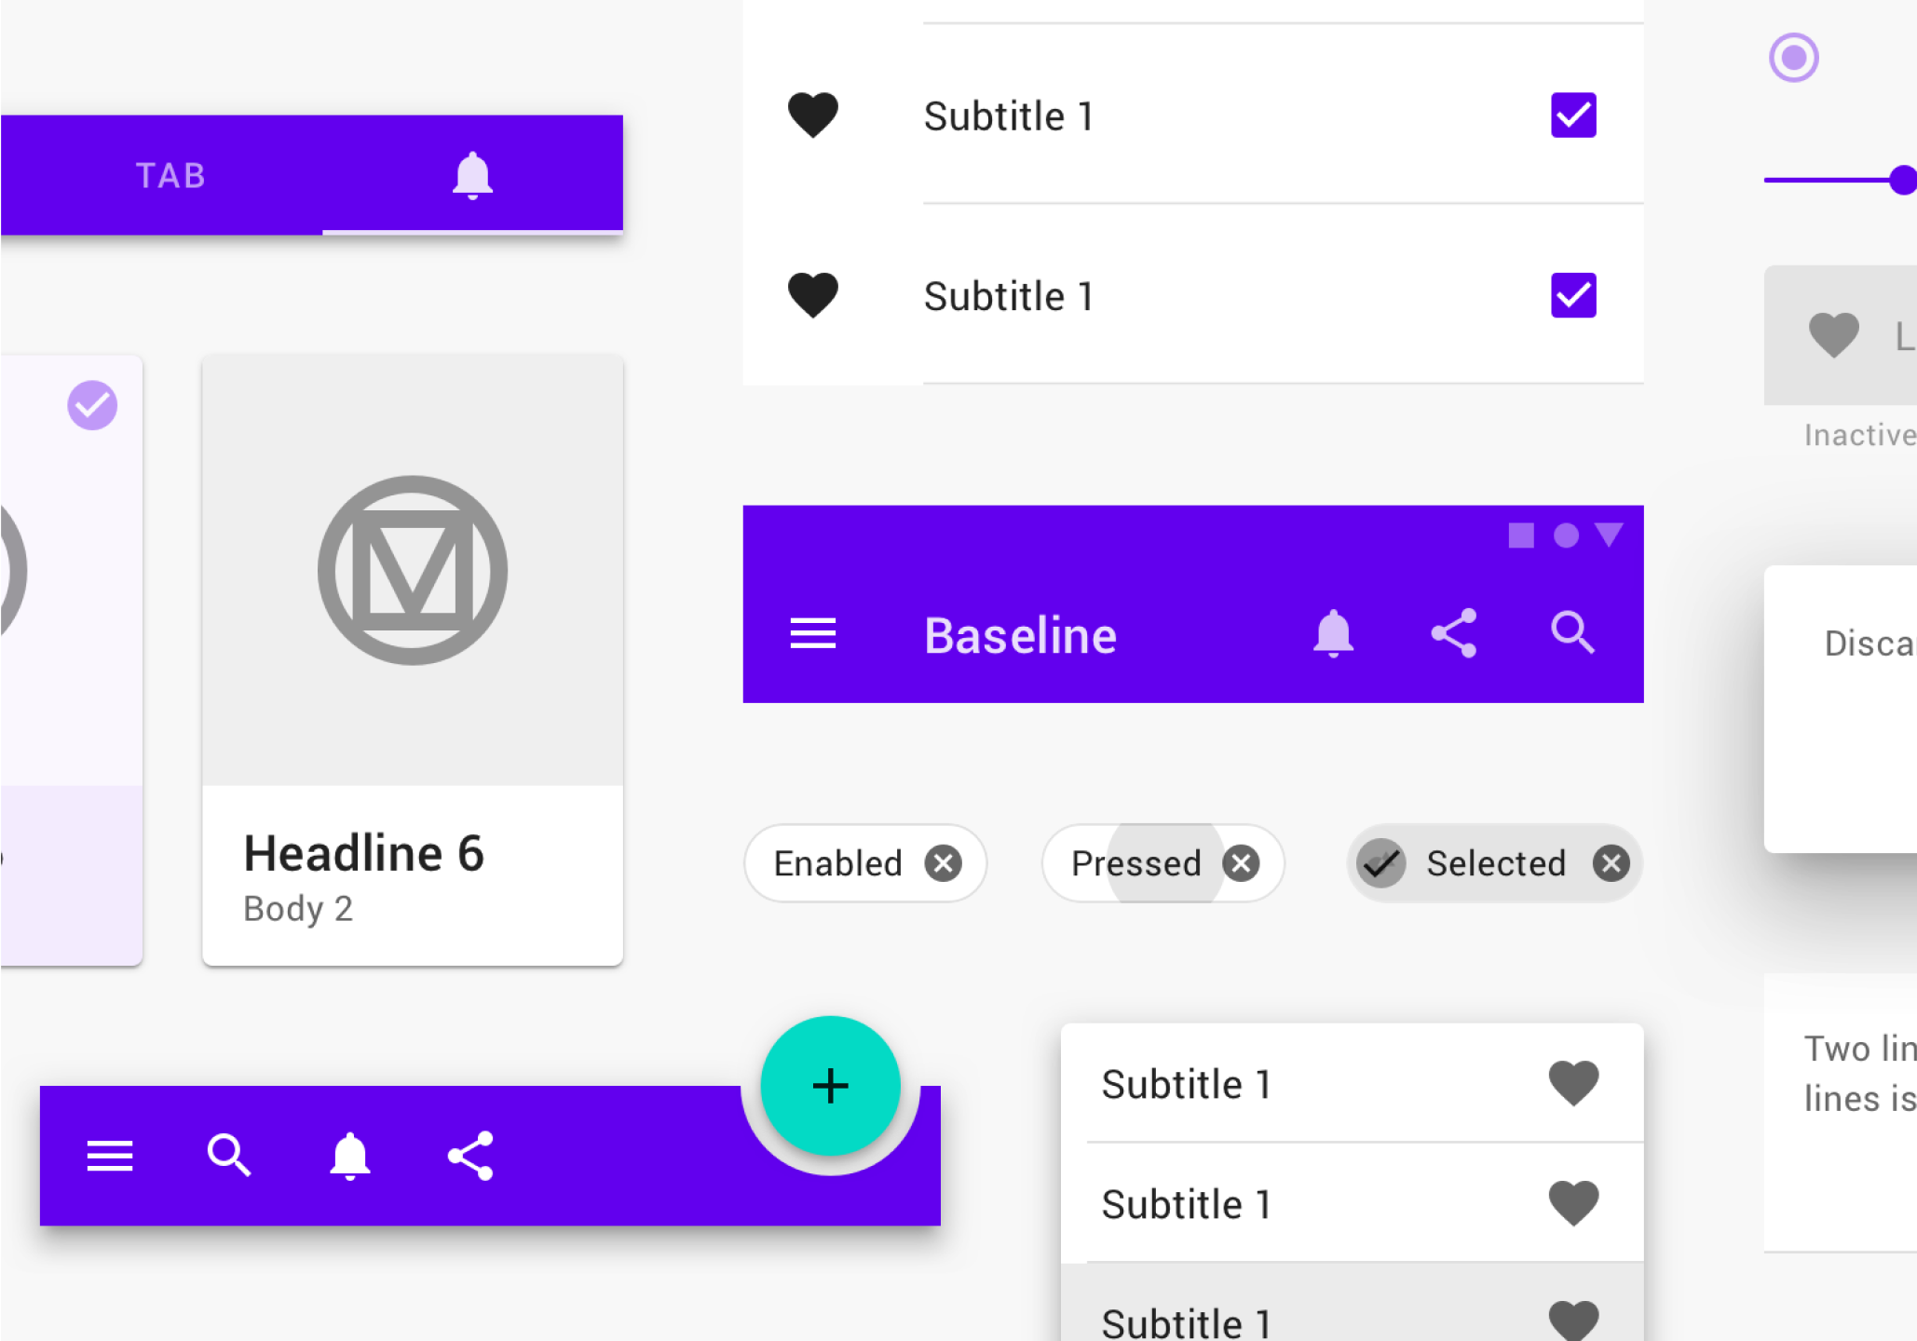
Task: Open search from the Baseline app bar
Action: point(1573,633)
